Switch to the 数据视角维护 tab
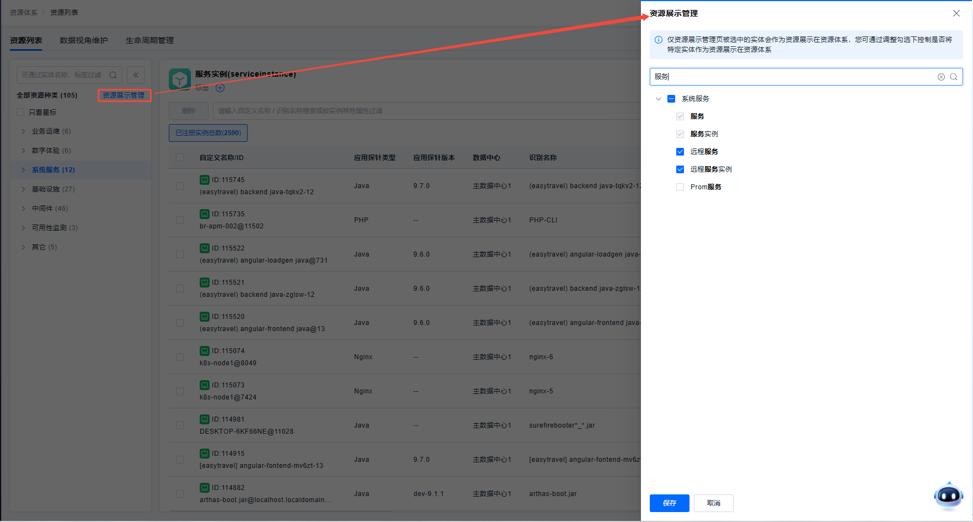This screenshot has width=973, height=522. point(84,40)
